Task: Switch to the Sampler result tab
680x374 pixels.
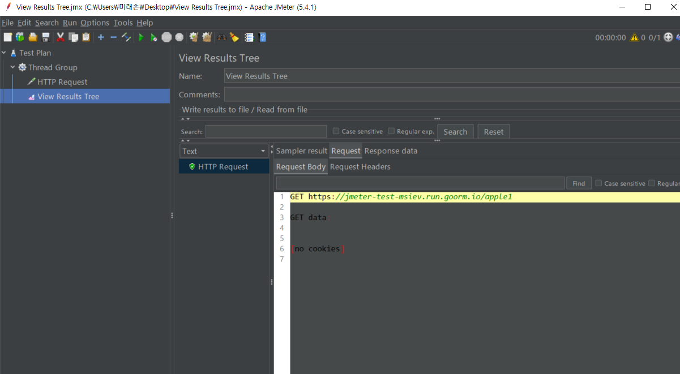Action: (301, 151)
